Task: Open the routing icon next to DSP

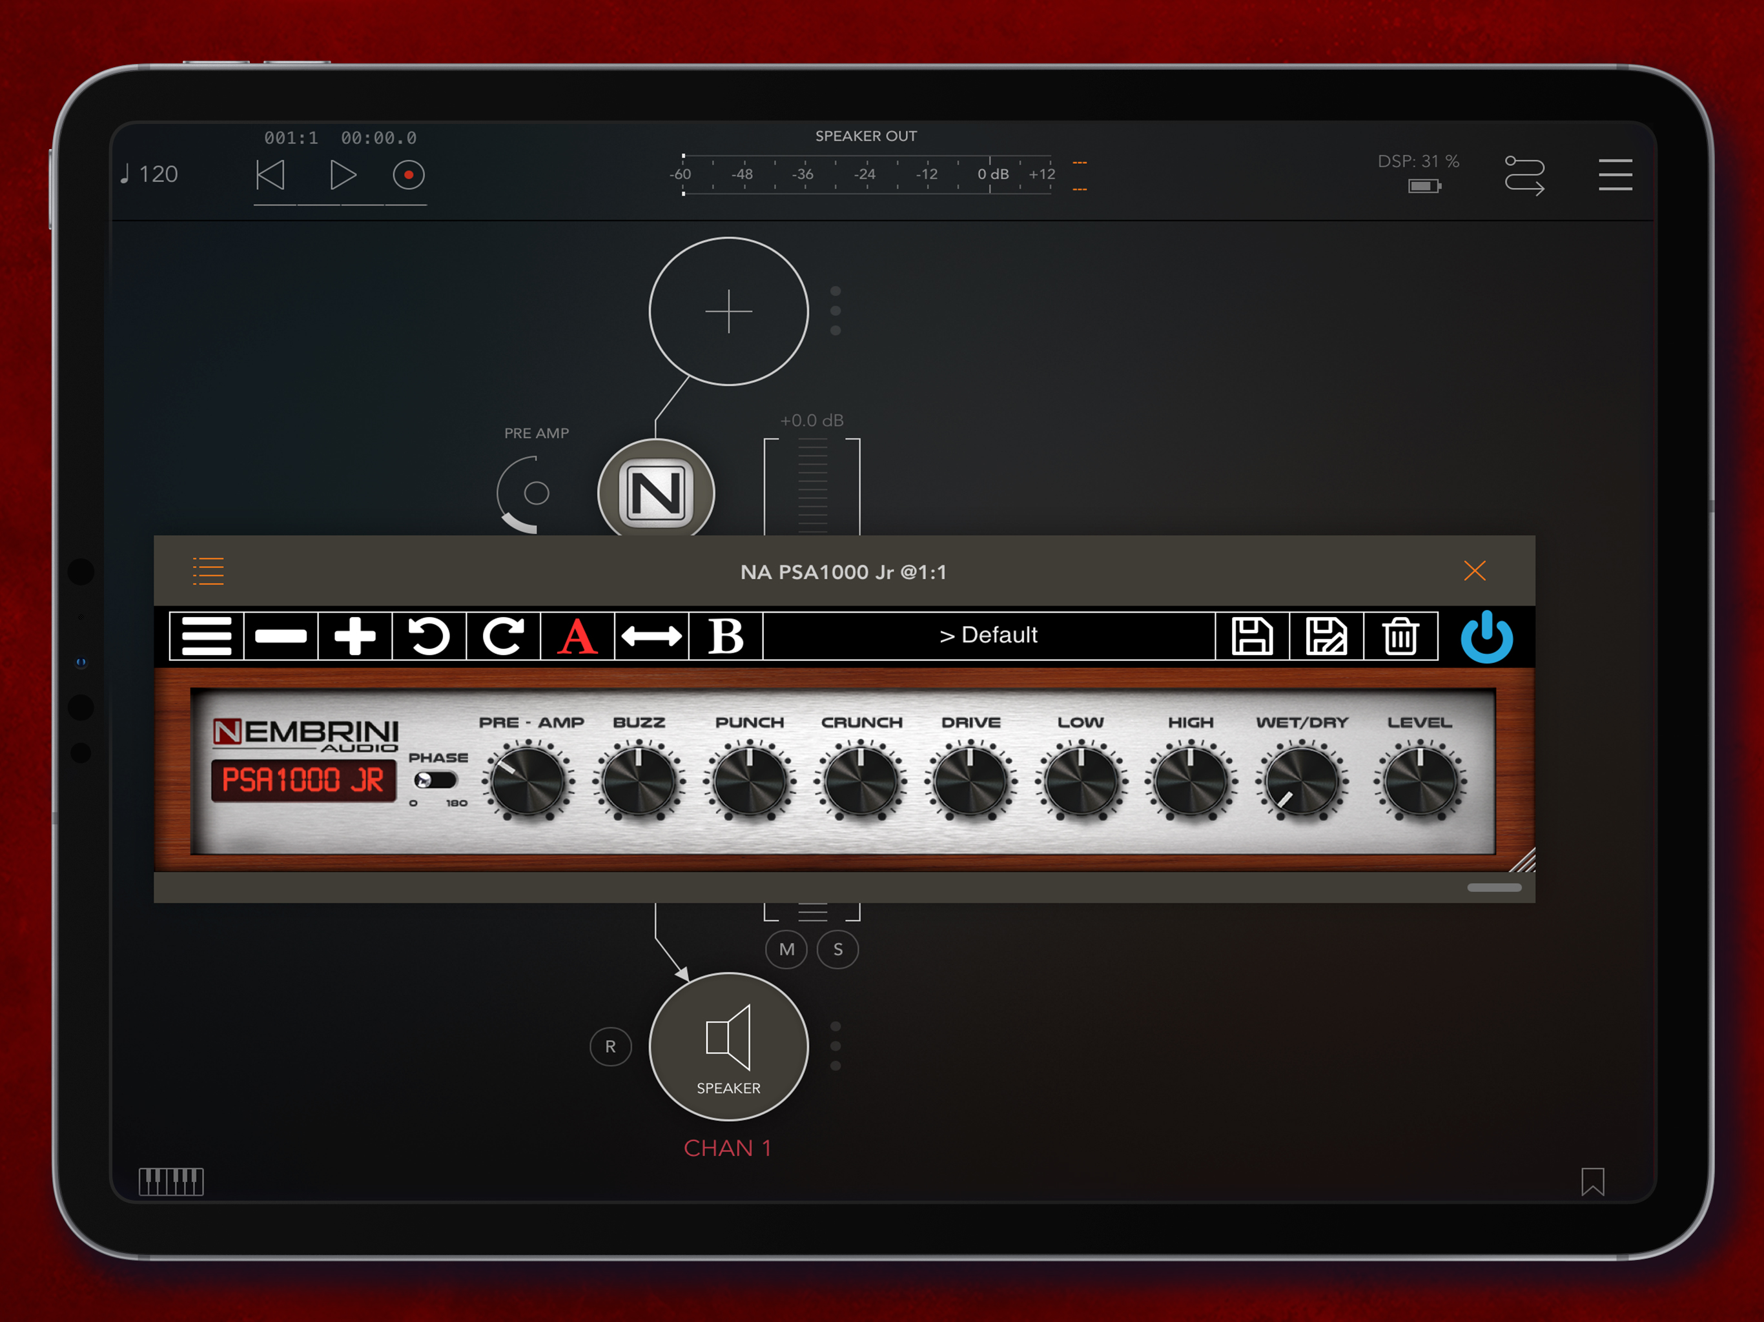Action: tap(1524, 175)
